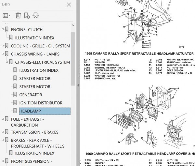Click bookmark icon beside first STARTER MOTOR
The image size is (195, 166).
click(15, 78)
